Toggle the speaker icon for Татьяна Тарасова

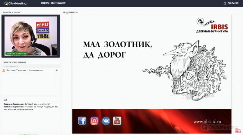click(x=57, y=70)
